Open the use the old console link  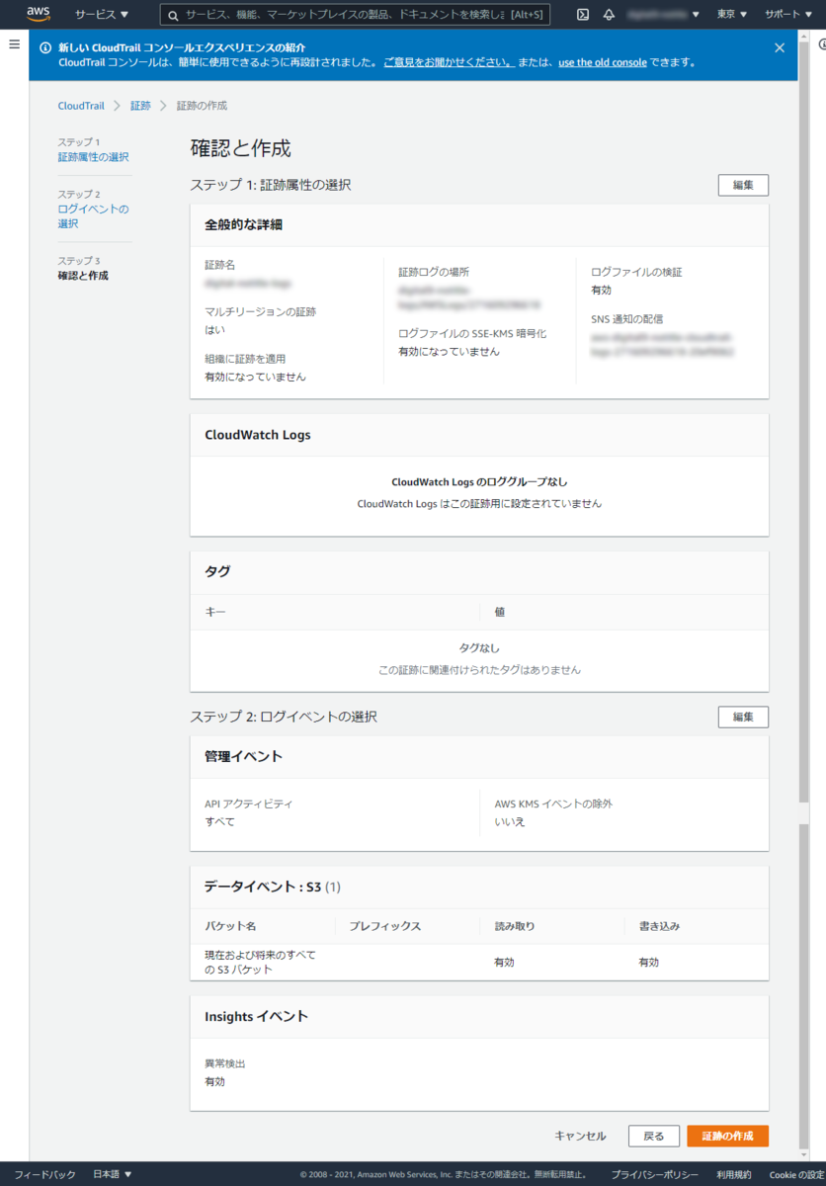(603, 62)
